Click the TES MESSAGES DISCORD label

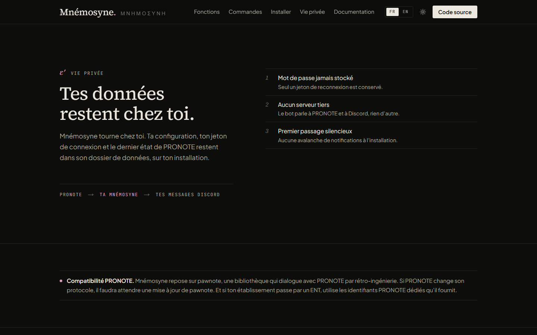pos(188,195)
